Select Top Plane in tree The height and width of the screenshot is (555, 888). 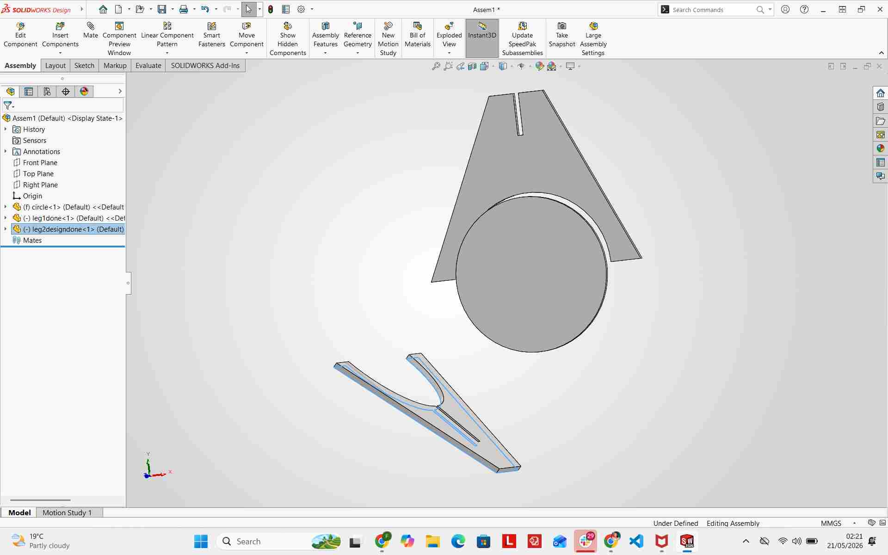pos(38,174)
